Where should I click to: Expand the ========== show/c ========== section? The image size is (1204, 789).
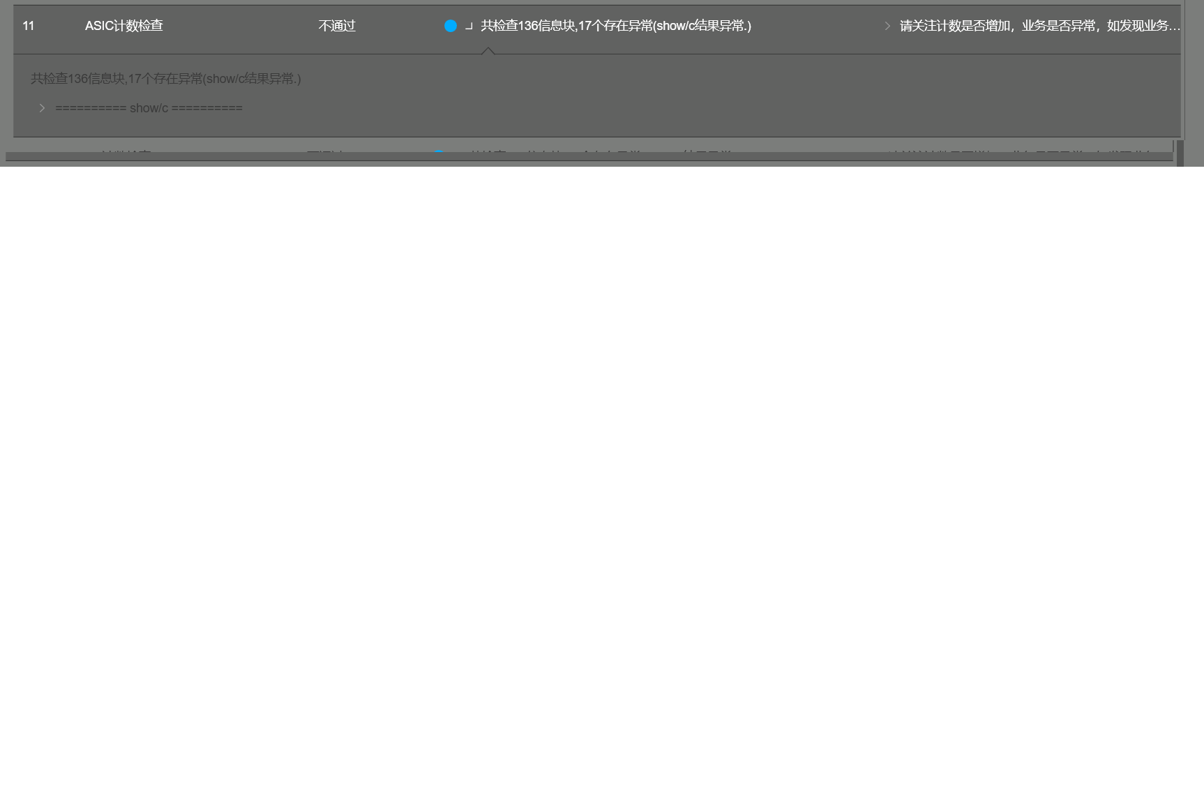(42, 108)
